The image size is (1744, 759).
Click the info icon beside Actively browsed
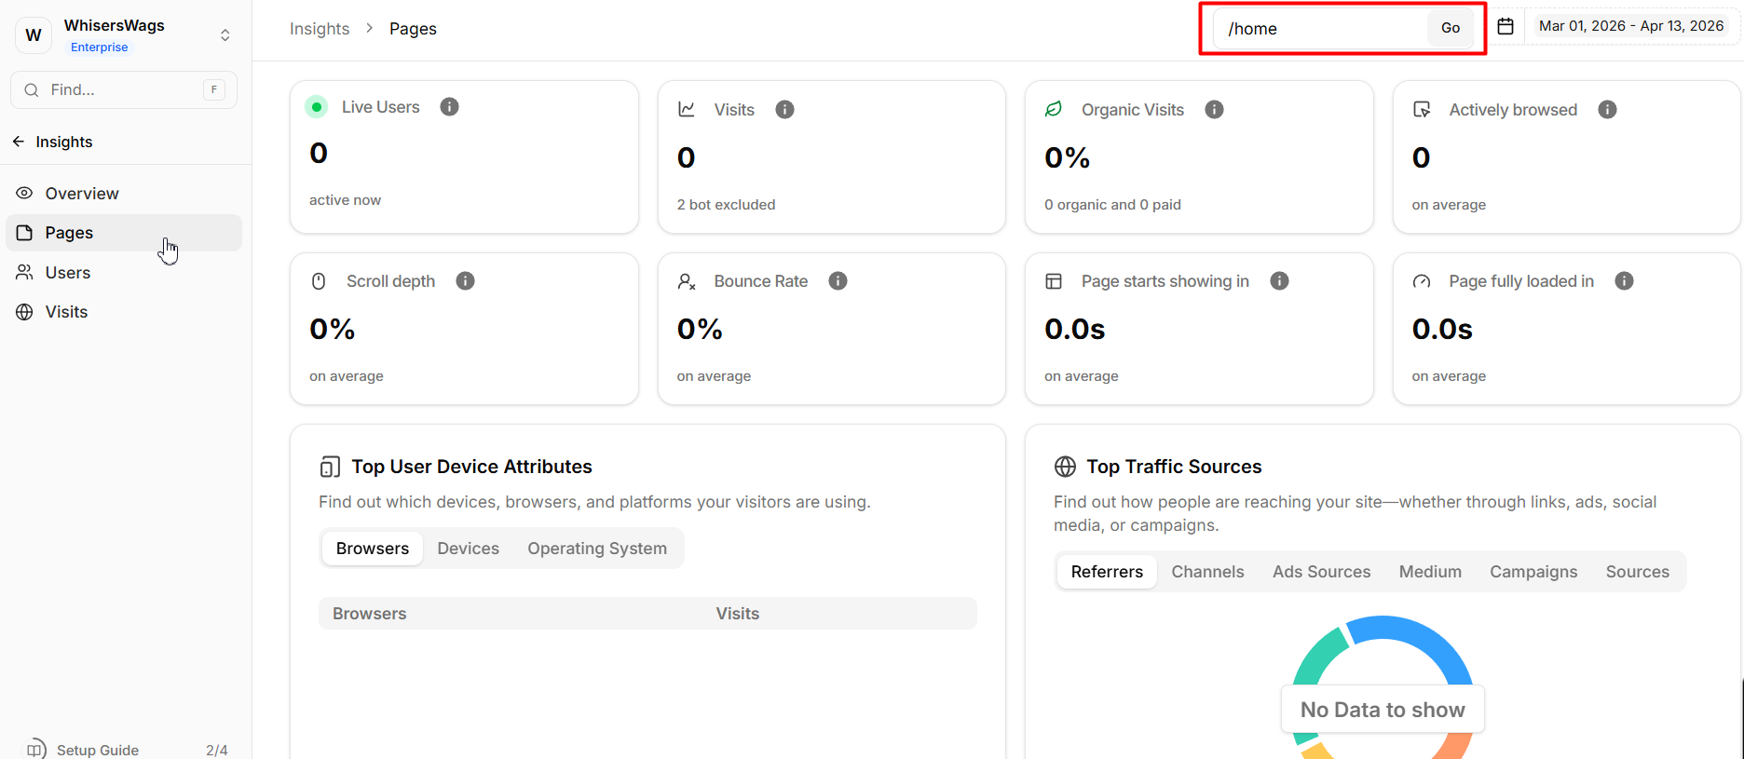[1607, 110]
